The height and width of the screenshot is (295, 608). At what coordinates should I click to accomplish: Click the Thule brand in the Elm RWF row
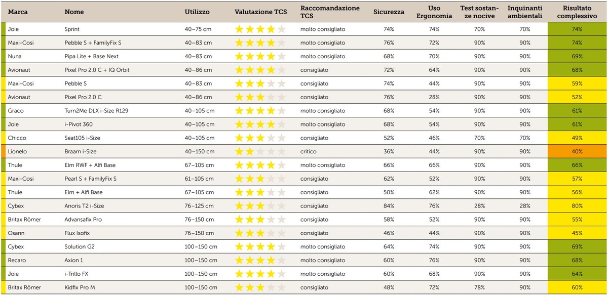[x=16, y=165]
